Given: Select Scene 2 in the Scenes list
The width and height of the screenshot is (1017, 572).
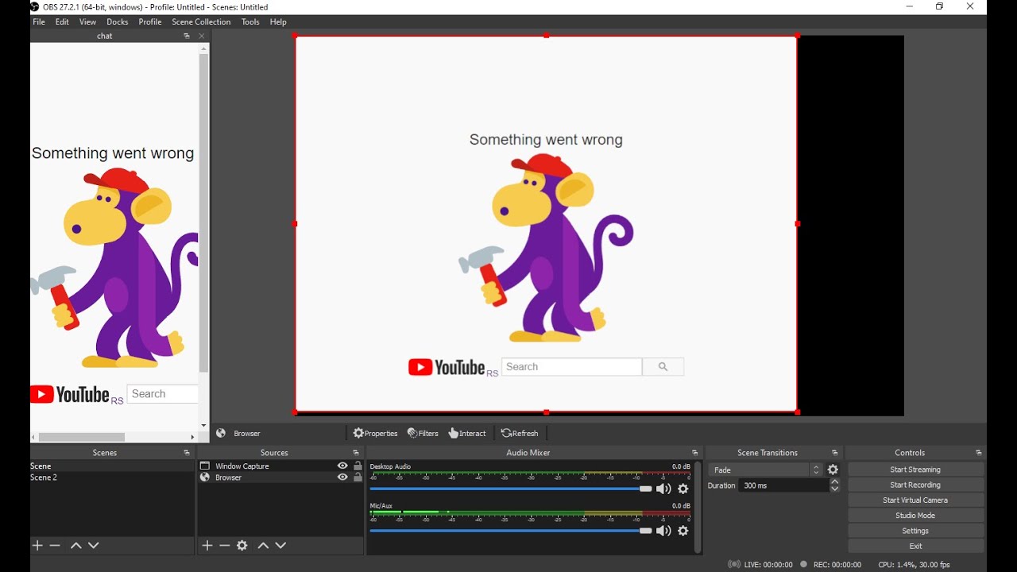Looking at the screenshot, I should pyautogui.click(x=112, y=478).
